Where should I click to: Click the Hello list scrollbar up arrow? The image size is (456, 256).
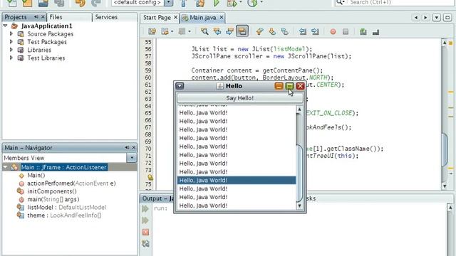coord(299,110)
